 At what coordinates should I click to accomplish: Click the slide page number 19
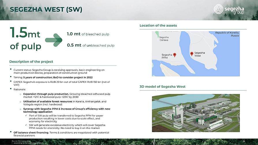click(244, 141)
